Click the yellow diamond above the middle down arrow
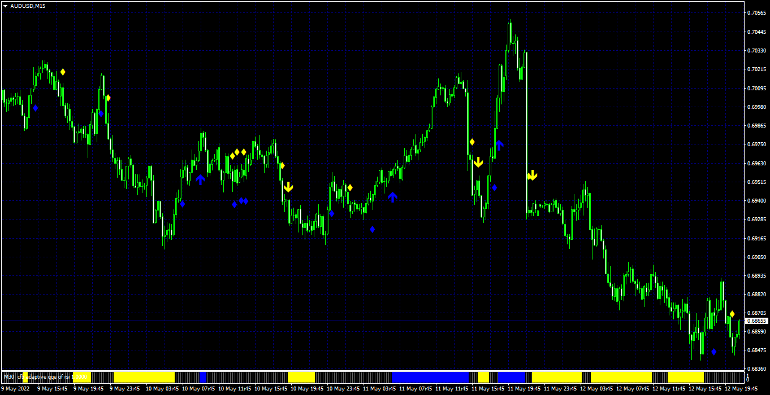This screenshot has height=395, width=770. tap(472, 142)
